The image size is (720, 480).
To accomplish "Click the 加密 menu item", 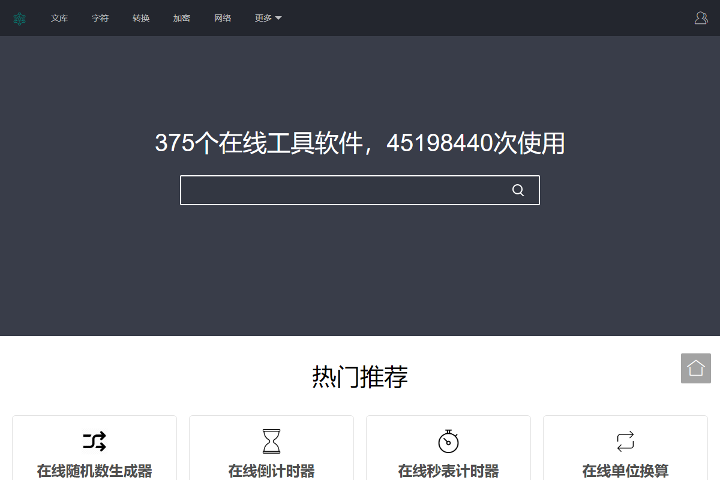I will coord(182,18).
